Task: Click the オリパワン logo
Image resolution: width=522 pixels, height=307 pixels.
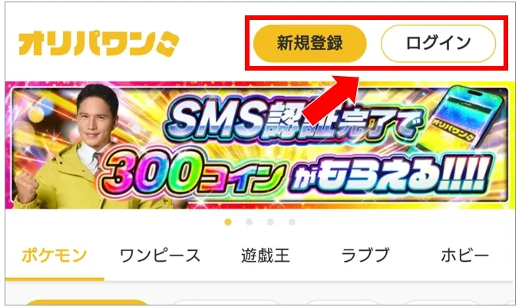Action: click(x=99, y=44)
